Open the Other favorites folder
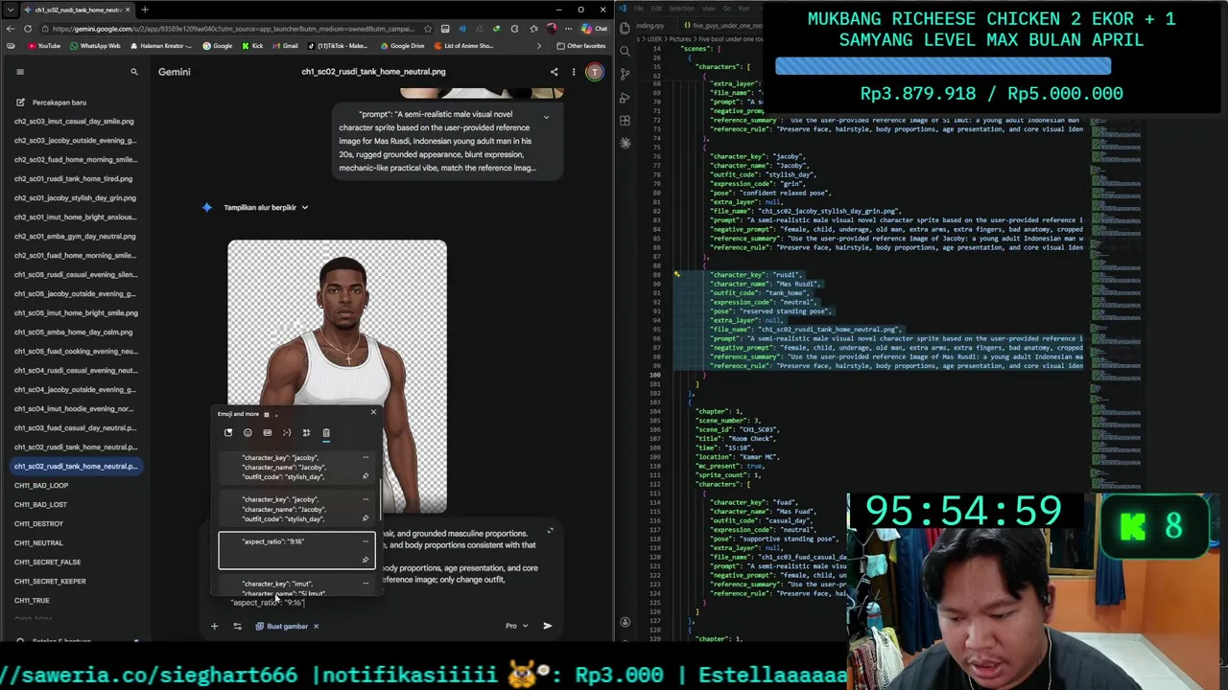1228x690 pixels. [581, 46]
